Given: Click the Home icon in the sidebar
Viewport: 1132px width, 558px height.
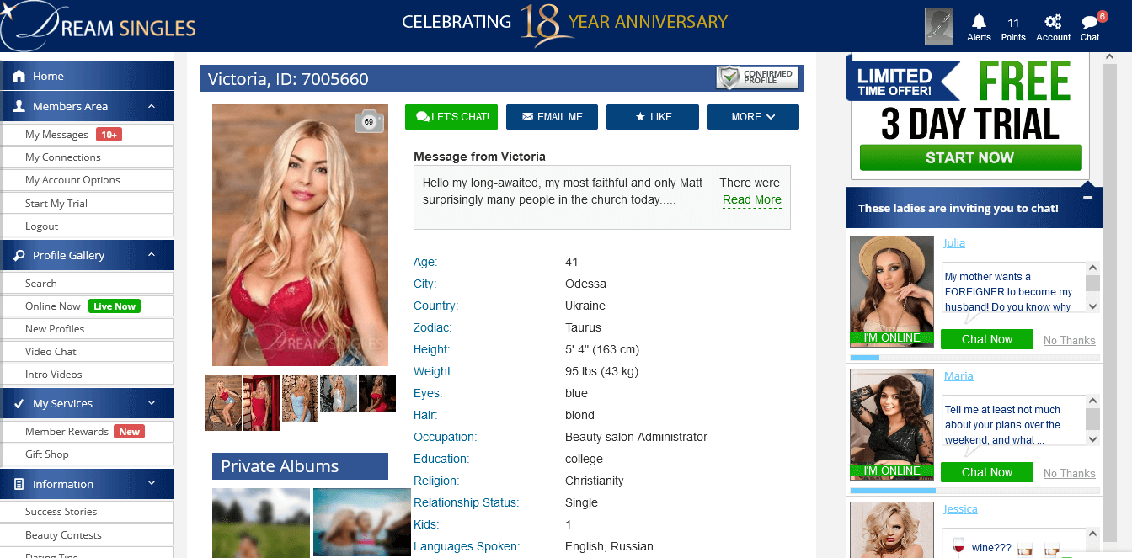Looking at the screenshot, I should pos(19,77).
